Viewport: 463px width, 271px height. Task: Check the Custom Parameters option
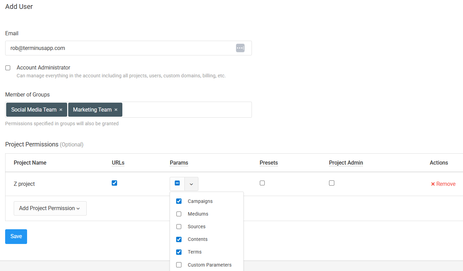pos(179,265)
